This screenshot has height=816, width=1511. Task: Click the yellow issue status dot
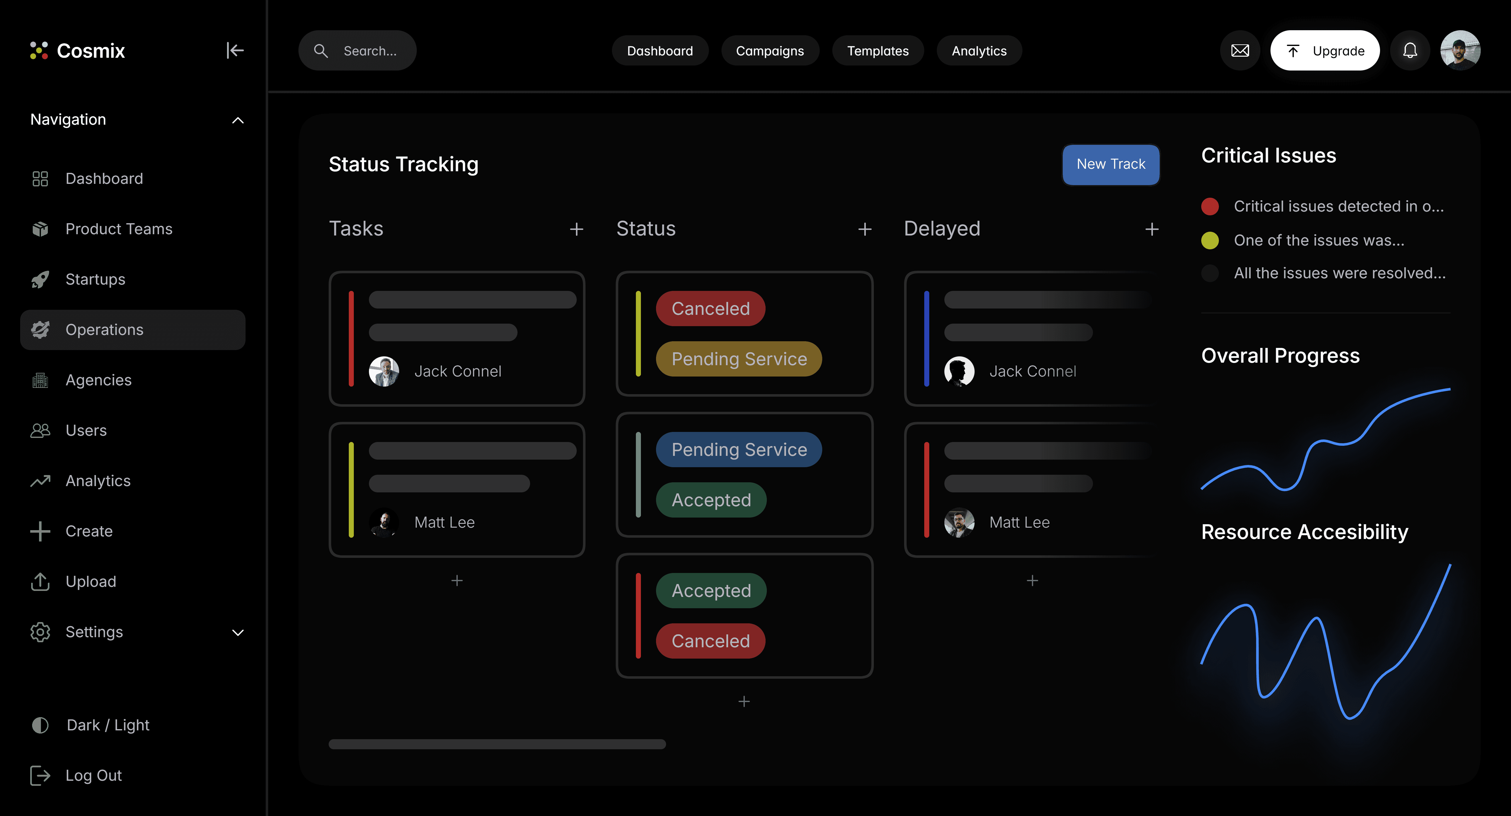(1209, 241)
